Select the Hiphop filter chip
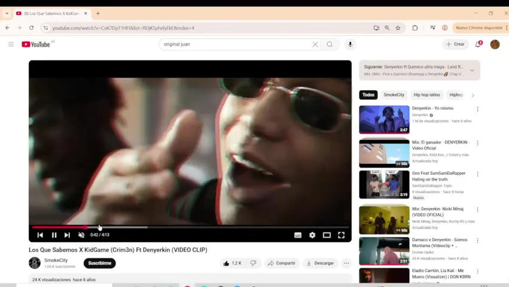Viewport: 509px width, 287px height. tap(456, 95)
